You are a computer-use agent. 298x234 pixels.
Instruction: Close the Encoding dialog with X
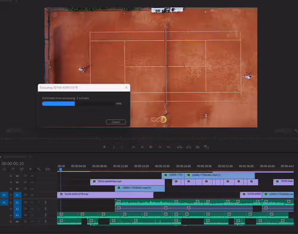click(126, 87)
